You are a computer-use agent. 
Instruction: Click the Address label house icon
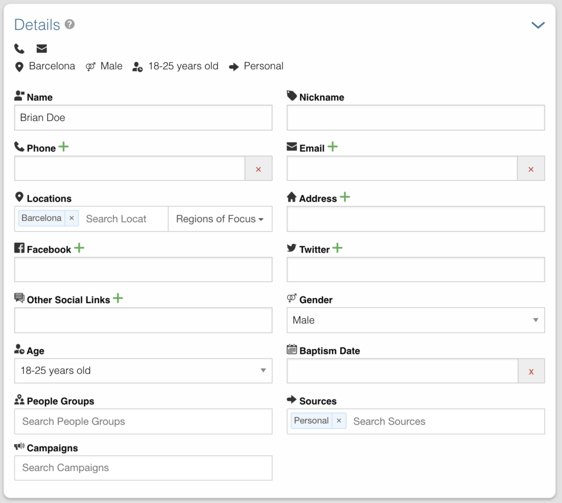pyautogui.click(x=292, y=197)
